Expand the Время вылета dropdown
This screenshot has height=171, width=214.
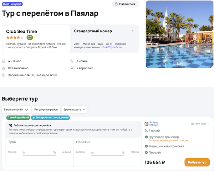coord(75,109)
